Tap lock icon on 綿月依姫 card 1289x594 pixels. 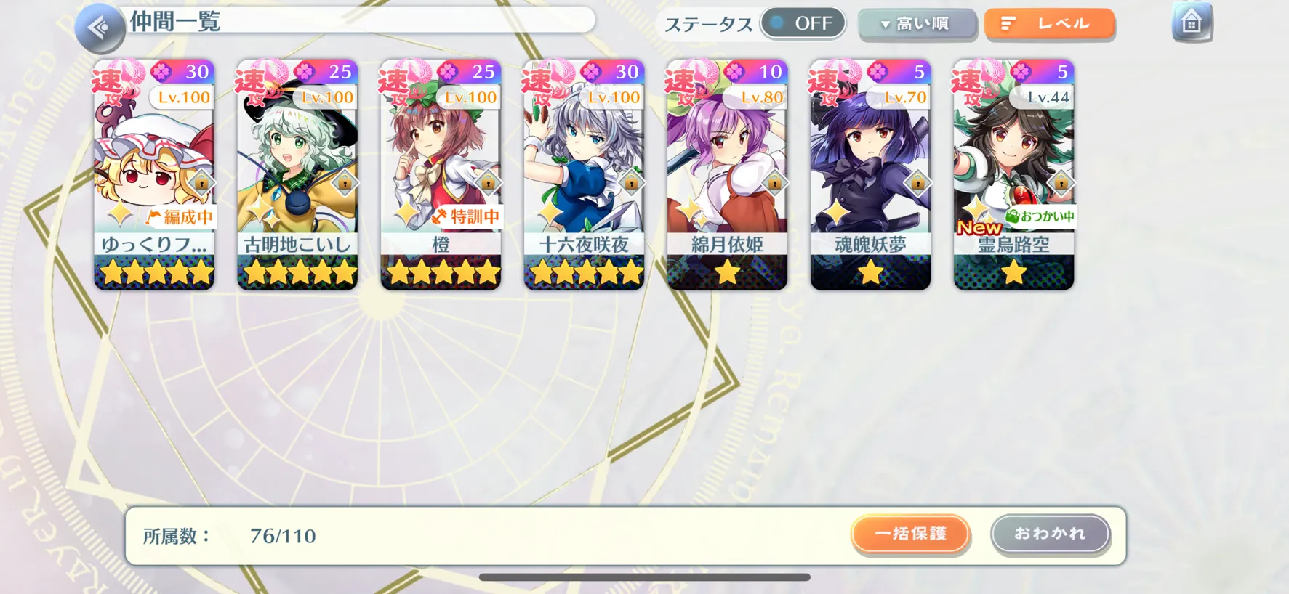coord(774,182)
